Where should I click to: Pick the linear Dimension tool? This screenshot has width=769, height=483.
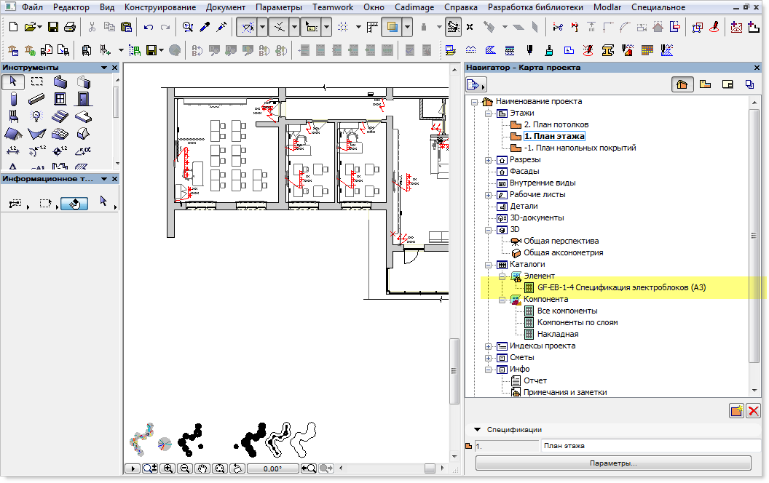13,151
